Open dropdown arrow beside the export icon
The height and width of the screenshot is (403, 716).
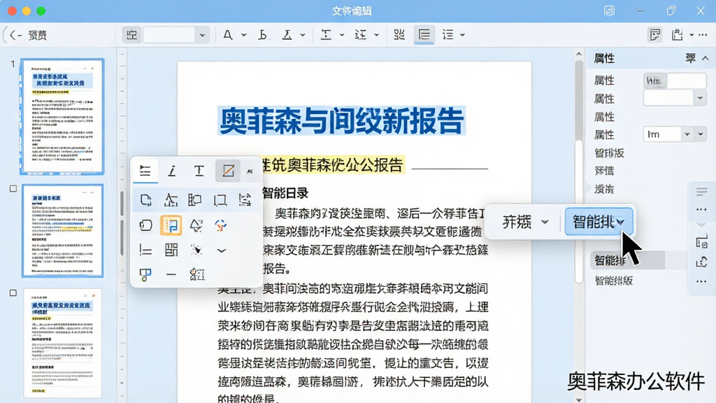coord(692,35)
